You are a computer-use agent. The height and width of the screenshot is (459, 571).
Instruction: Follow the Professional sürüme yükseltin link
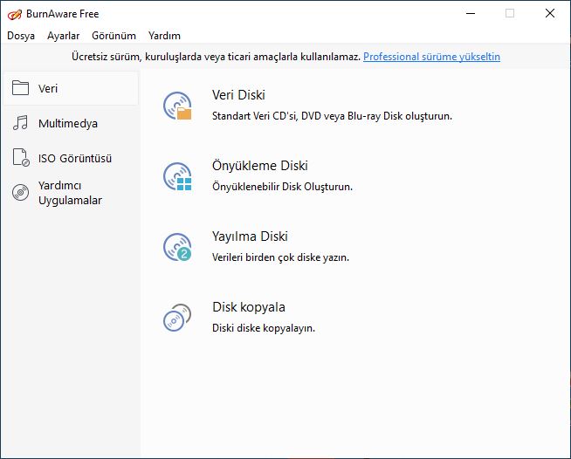click(431, 57)
